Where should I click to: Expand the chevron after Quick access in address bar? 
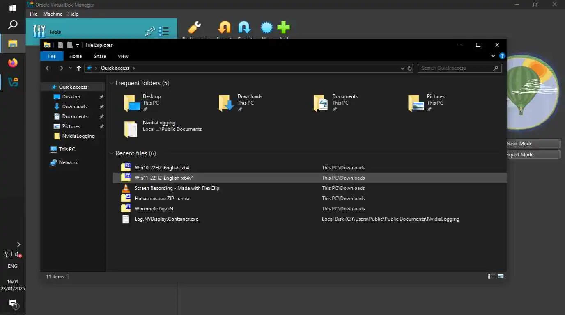(x=134, y=68)
